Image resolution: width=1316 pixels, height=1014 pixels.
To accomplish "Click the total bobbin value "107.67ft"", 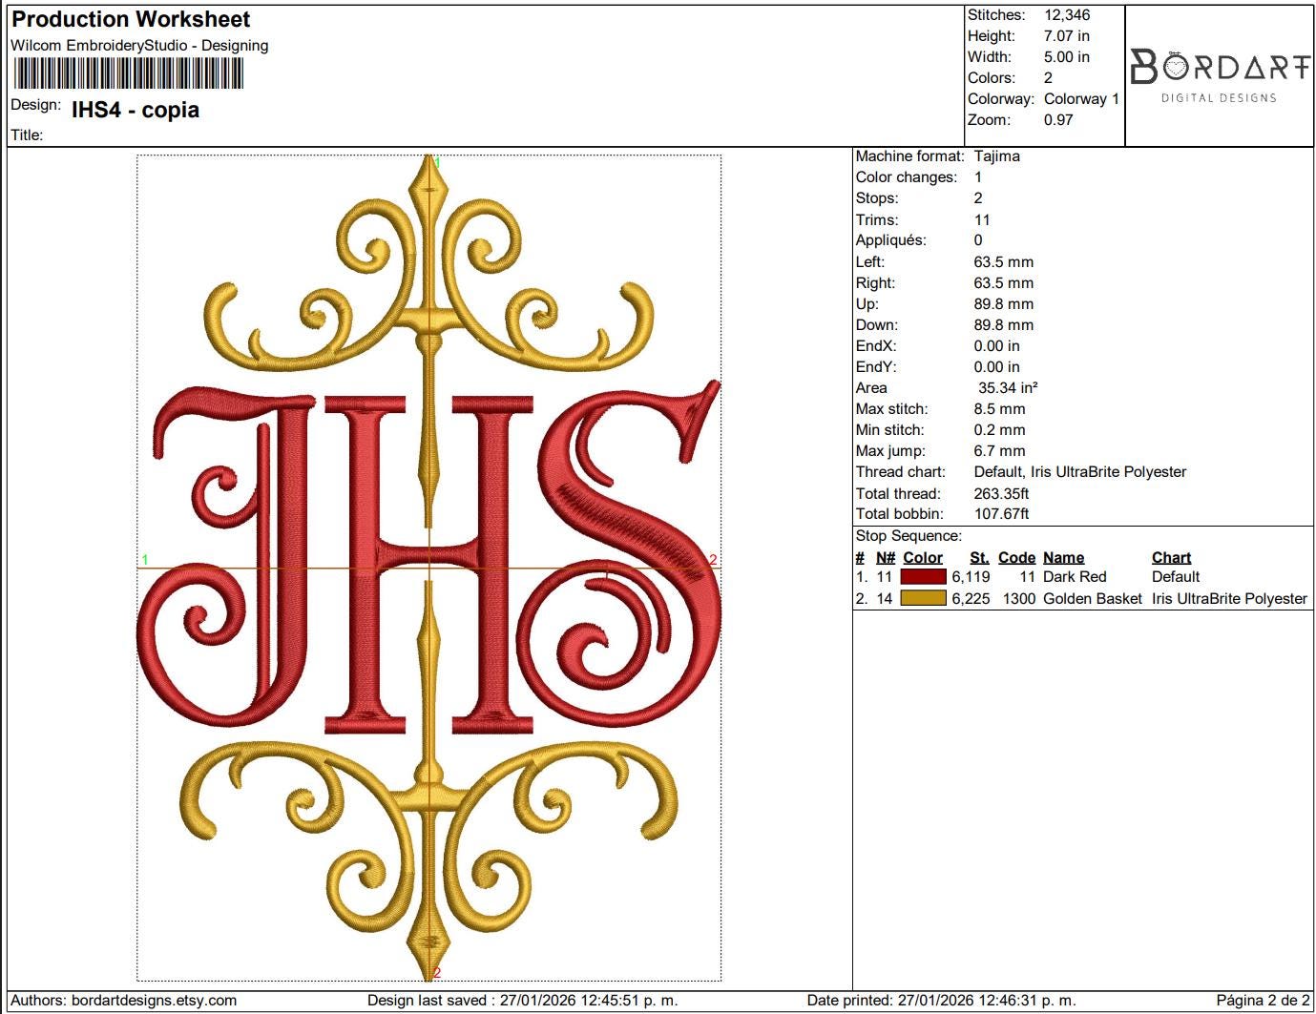I will (1002, 513).
